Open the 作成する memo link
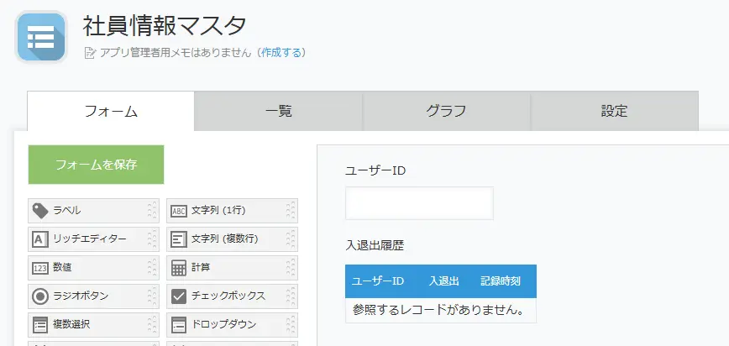729x346 pixels. pos(281,53)
